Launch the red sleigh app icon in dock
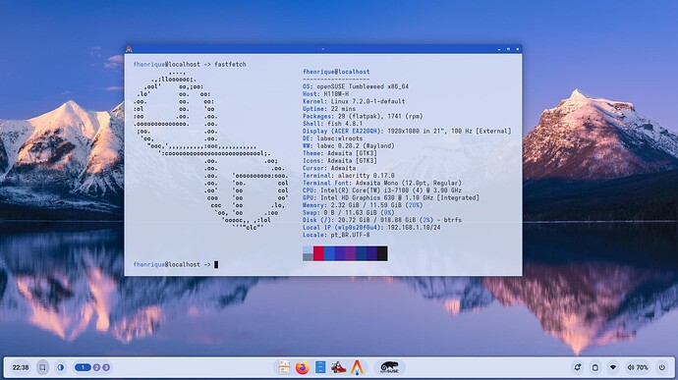Screen dimensions: 678x380 pos(339,367)
